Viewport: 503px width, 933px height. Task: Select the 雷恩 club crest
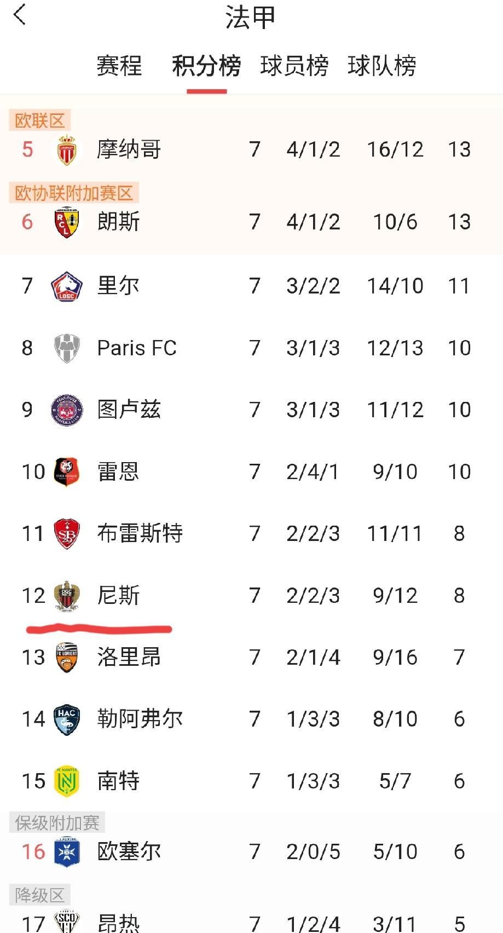click(66, 472)
